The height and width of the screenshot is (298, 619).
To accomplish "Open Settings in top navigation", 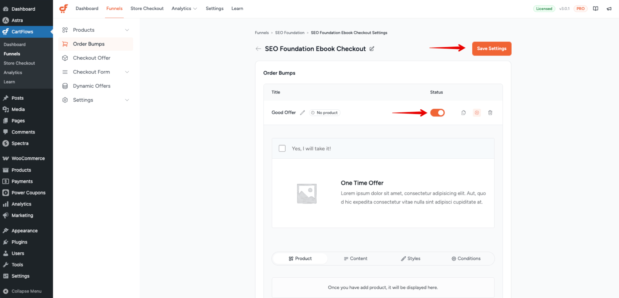I will 215,8.
